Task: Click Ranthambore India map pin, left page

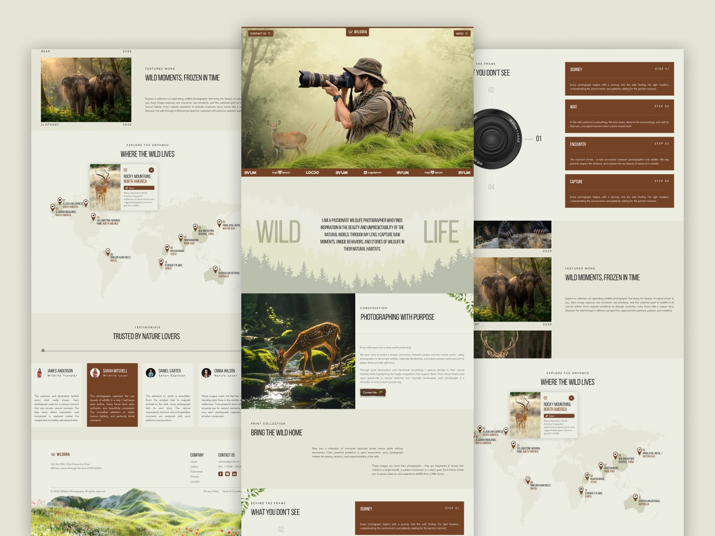Action: [x=181, y=238]
